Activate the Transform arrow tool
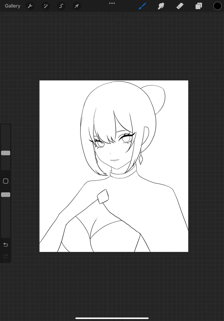Screen dimensions: 224x321 pyautogui.click(x=77, y=6)
